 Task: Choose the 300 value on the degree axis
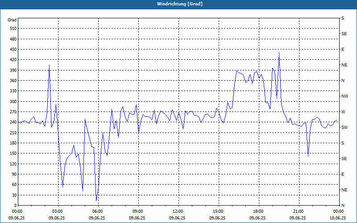coord(13,102)
